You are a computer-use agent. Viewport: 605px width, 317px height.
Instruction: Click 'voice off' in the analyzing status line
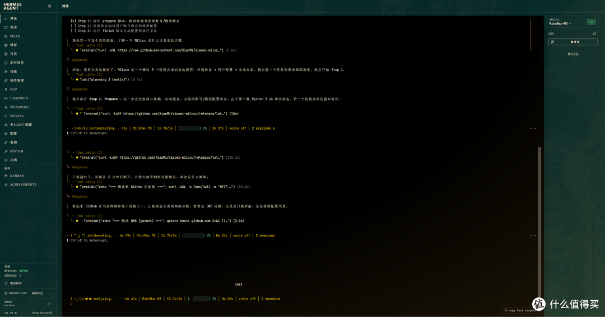click(x=247, y=299)
